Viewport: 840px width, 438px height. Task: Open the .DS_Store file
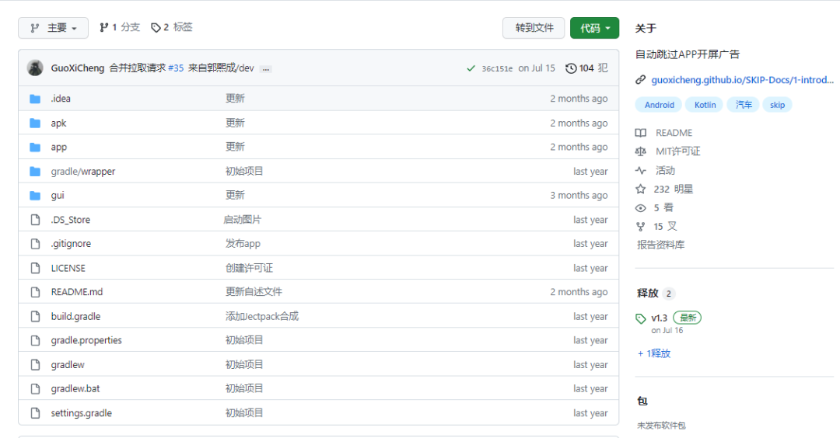point(71,219)
